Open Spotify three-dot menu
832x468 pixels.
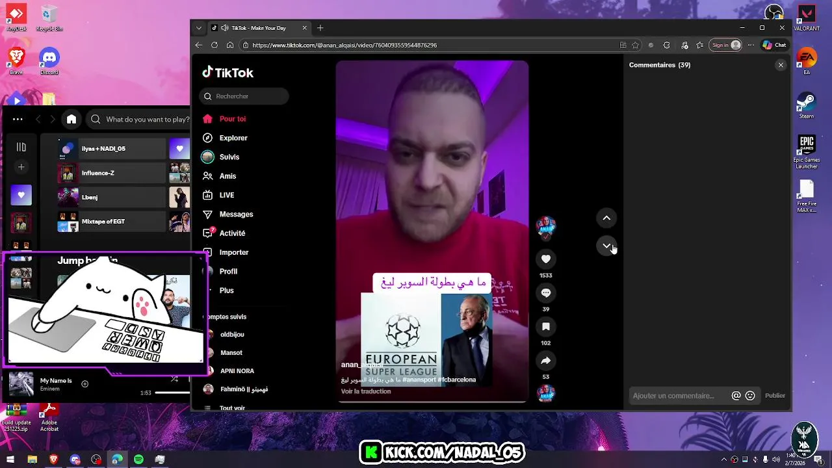pyautogui.click(x=18, y=119)
